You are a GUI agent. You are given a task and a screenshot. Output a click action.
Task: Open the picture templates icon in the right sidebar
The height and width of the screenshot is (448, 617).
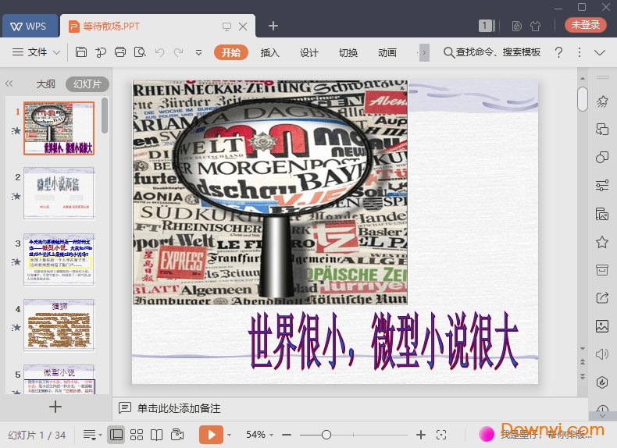(x=602, y=214)
